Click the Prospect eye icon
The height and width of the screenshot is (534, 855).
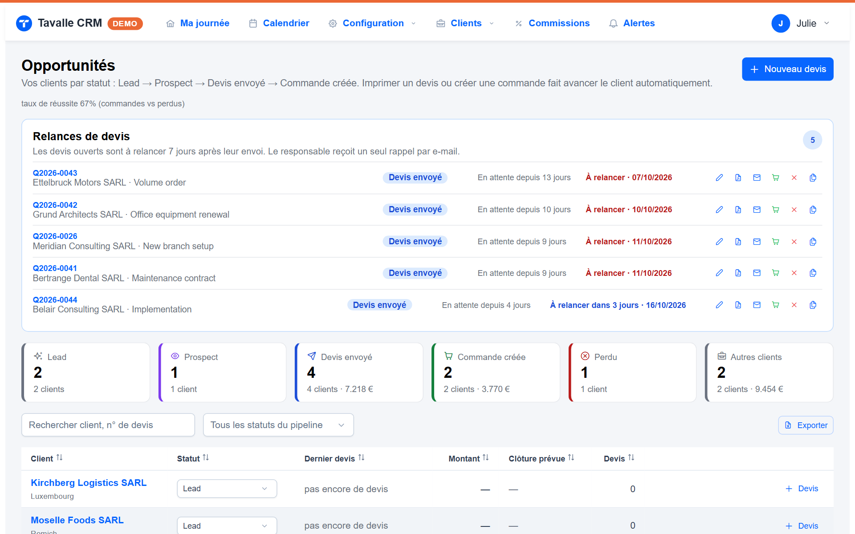(x=175, y=356)
